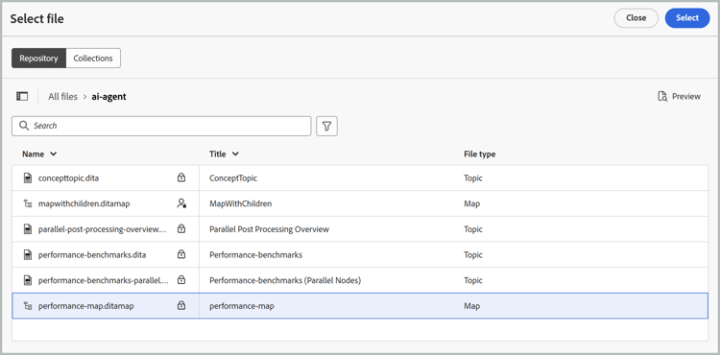Click the Select button
This screenshot has height=355, width=720.
(x=687, y=18)
